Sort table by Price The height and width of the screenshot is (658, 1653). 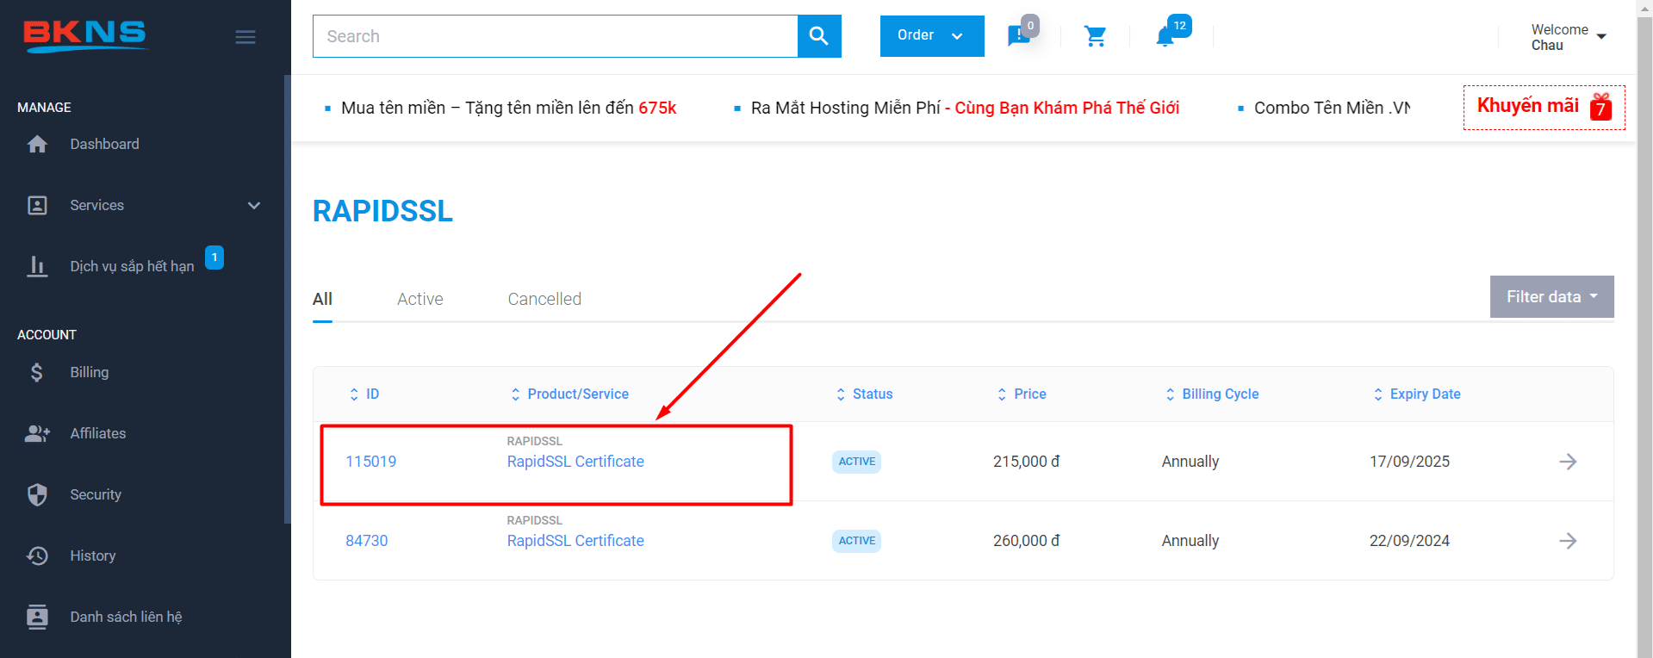click(1021, 394)
